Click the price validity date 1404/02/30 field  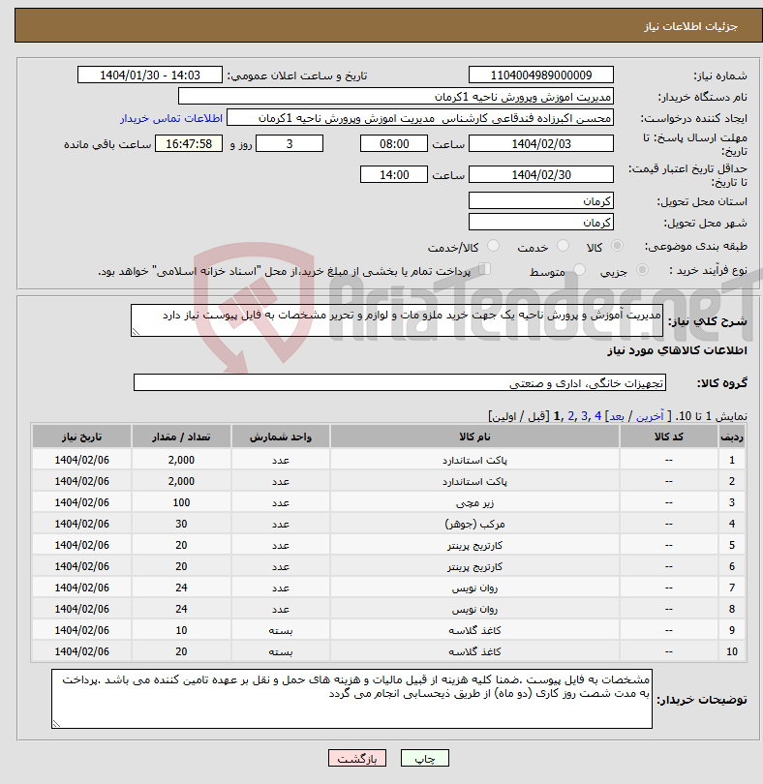[x=541, y=174]
